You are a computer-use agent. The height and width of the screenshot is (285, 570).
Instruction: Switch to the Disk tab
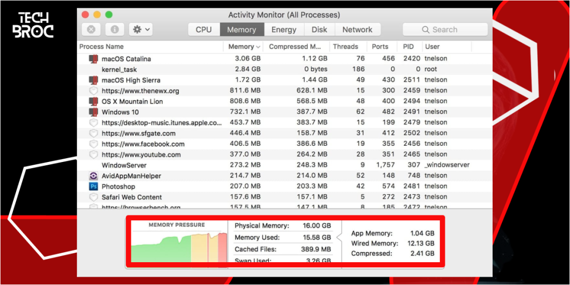click(319, 30)
